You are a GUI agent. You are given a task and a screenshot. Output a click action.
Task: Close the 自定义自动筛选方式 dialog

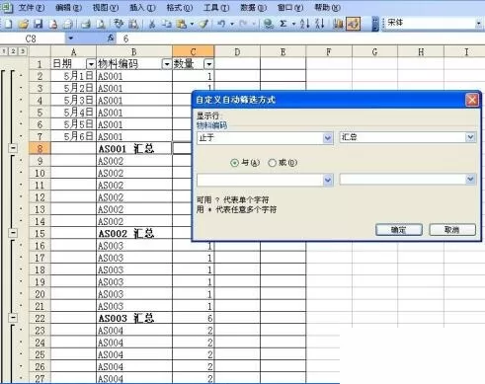tap(472, 100)
